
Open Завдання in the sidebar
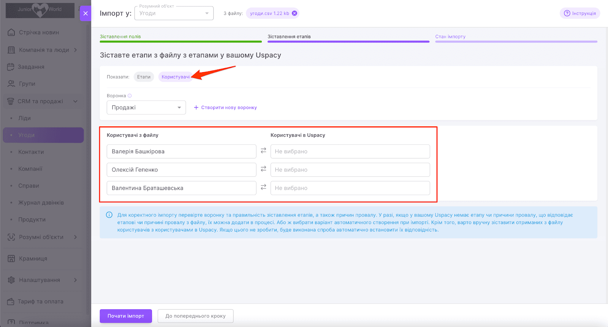click(31, 67)
